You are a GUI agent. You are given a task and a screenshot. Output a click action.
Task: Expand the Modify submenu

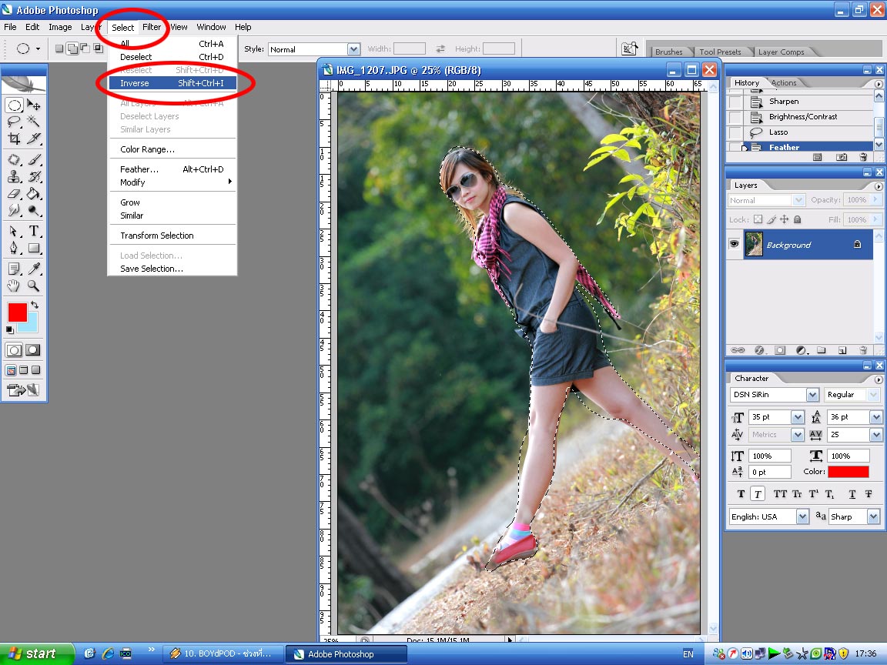tap(172, 182)
